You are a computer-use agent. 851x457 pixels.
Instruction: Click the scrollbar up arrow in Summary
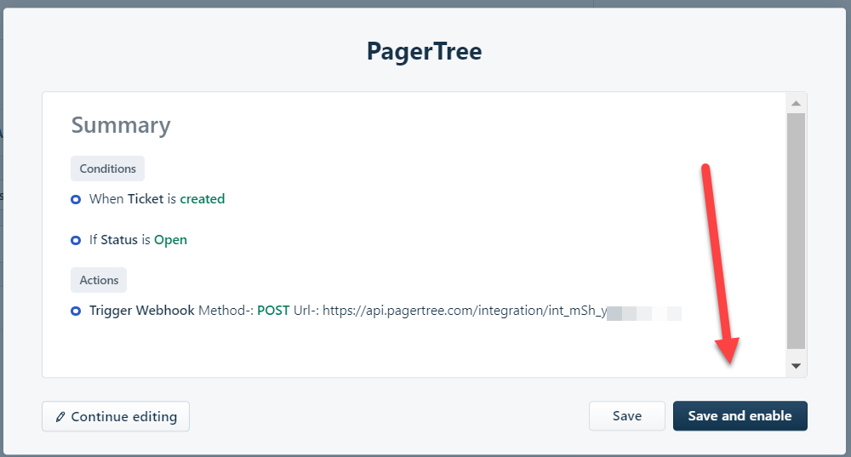click(796, 103)
